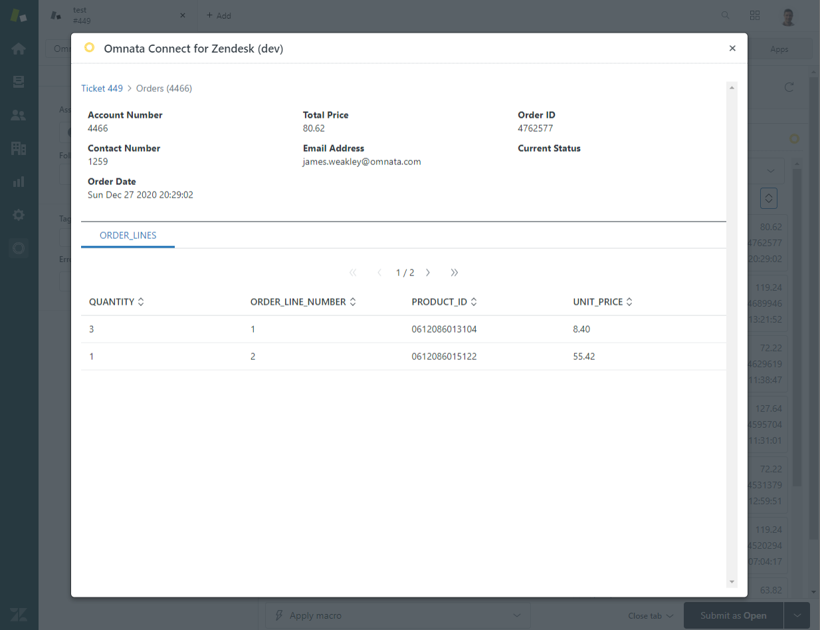Viewport: 820px width, 630px height.
Task: Click Current Status label
Action: click(550, 148)
